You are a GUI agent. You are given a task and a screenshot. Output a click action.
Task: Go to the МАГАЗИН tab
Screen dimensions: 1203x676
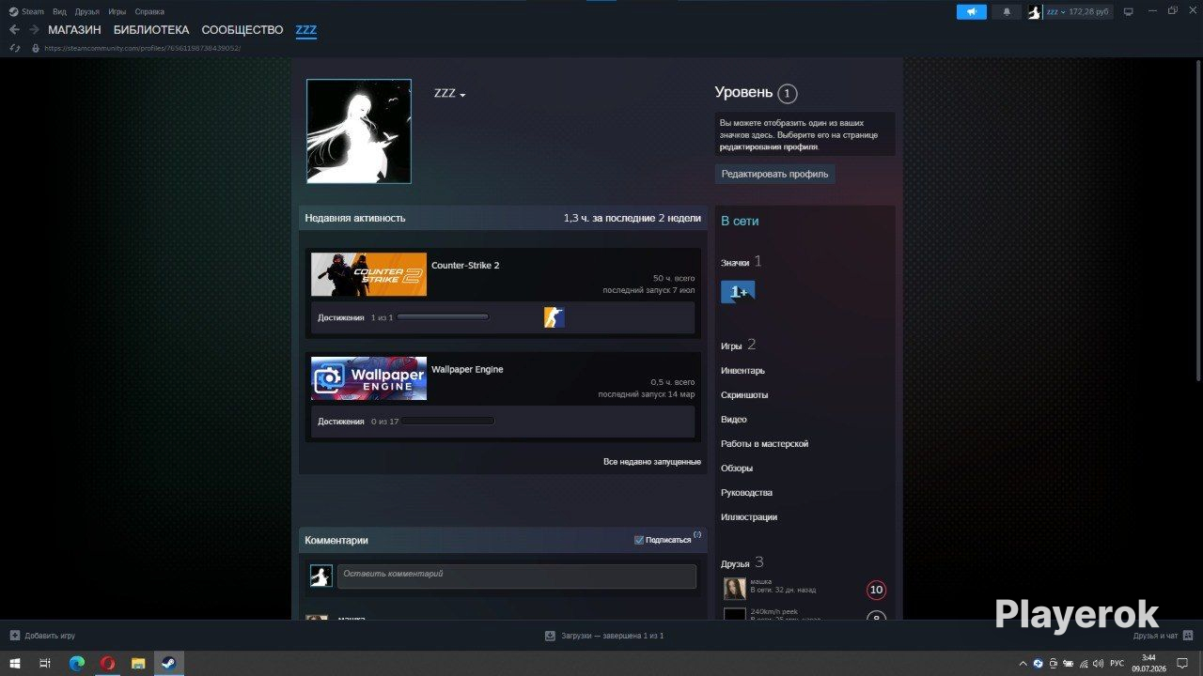pos(74,30)
